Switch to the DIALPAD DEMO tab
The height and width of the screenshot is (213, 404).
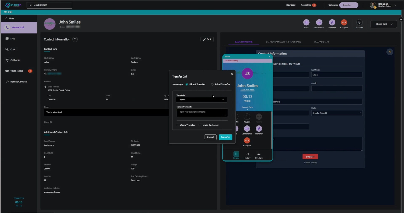click(x=321, y=42)
